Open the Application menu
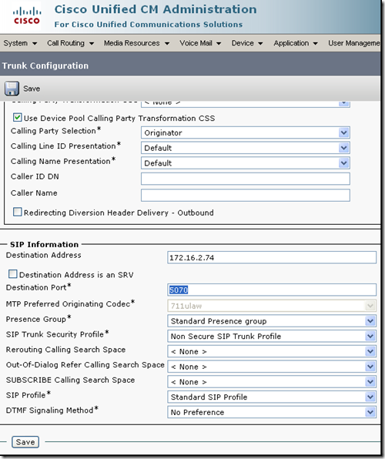This screenshot has height=459, width=385. pos(296,43)
